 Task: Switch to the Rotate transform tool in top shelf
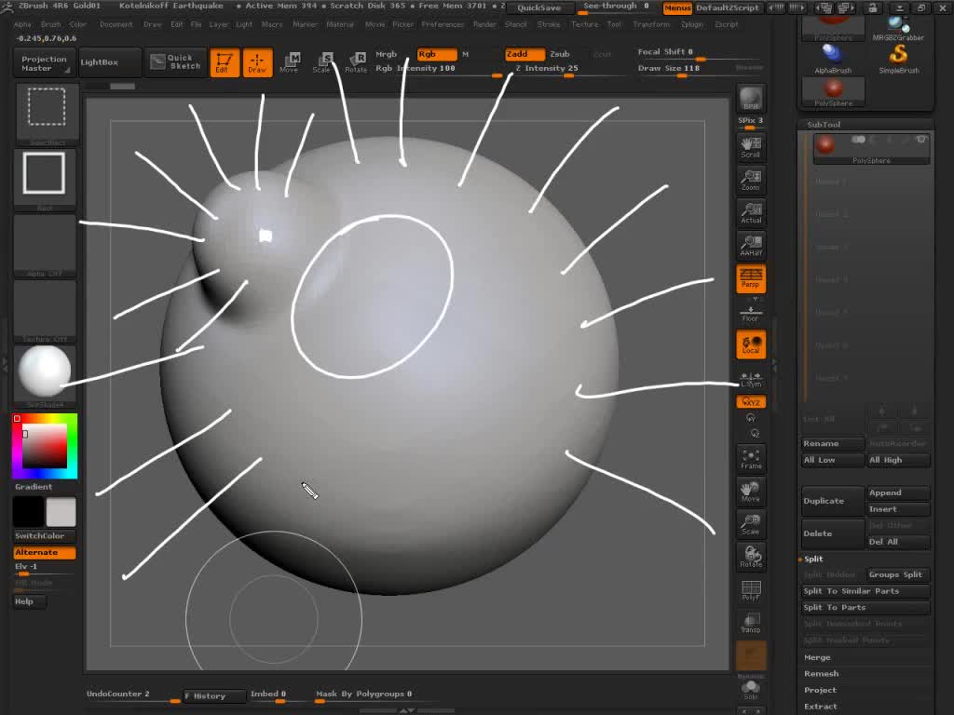[x=356, y=62]
